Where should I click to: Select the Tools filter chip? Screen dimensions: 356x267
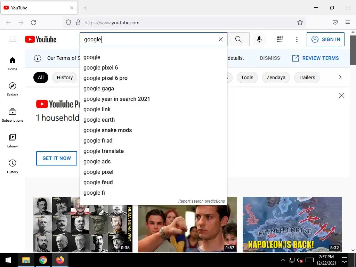[247, 78]
